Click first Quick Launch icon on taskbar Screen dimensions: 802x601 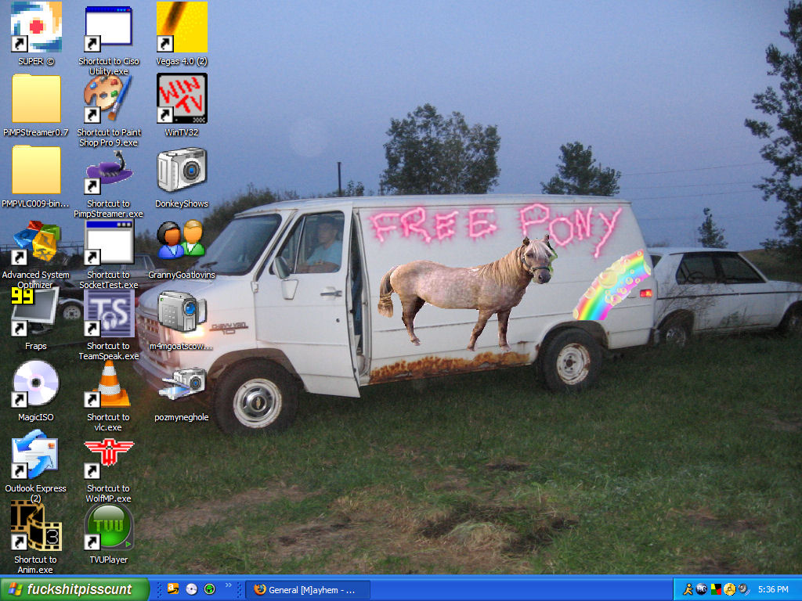(173, 589)
